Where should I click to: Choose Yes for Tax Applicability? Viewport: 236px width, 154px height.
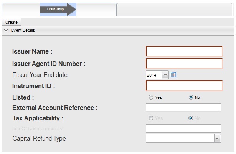(x=151, y=118)
